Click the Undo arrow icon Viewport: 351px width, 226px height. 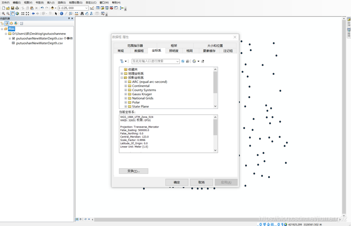pos(42,8)
